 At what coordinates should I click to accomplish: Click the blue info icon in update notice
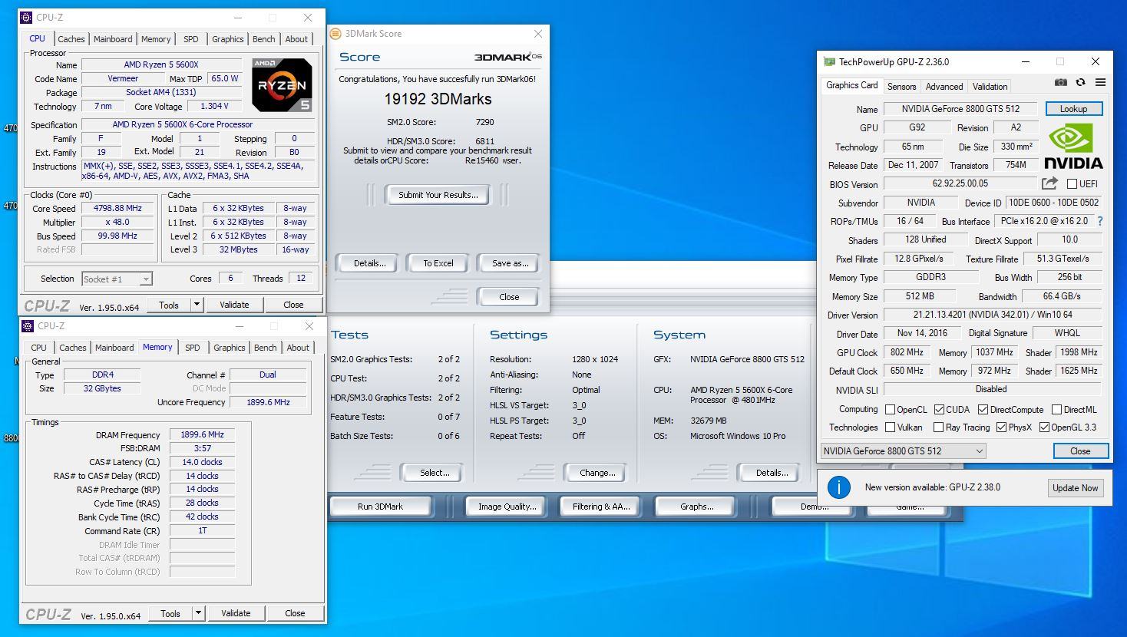click(x=839, y=487)
